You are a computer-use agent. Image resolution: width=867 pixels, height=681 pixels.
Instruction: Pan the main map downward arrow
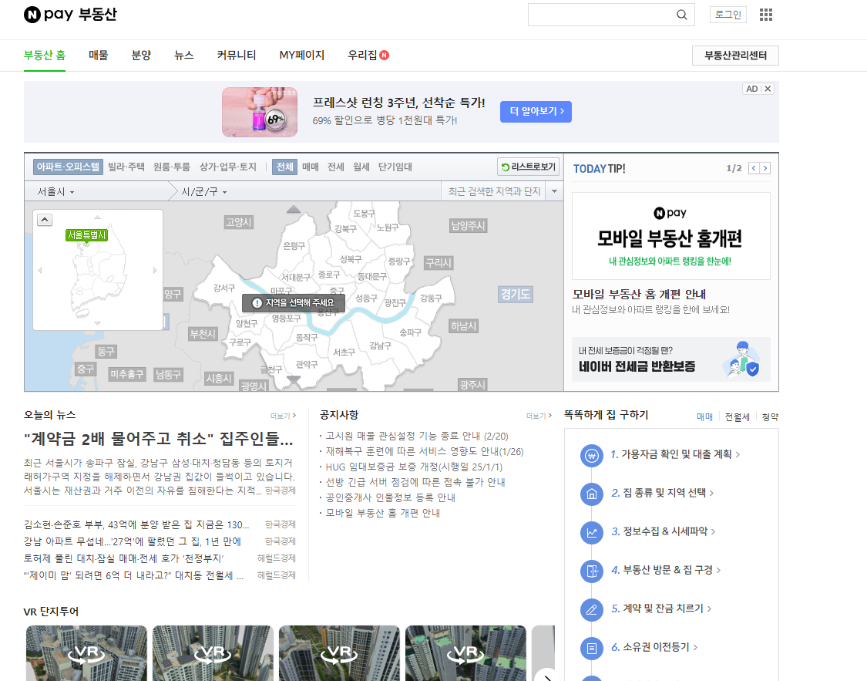click(x=294, y=379)
